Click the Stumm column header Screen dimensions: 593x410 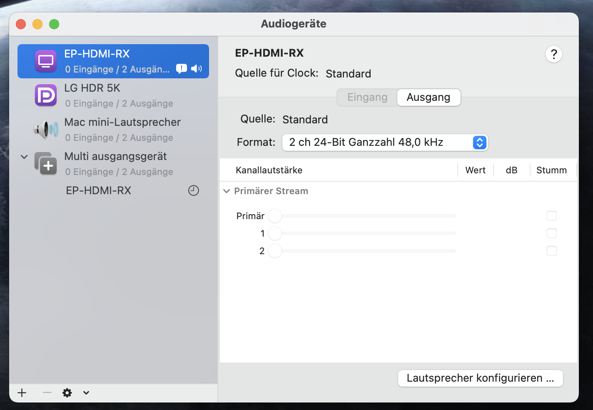coord(551,170)
